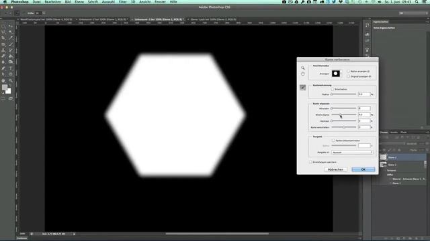
Task: Switch to Pfade panel tab
Action: click(x=404, y=133)
